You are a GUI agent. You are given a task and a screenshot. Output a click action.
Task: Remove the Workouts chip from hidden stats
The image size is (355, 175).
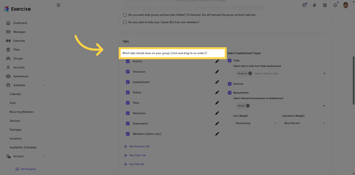(250, 73)
